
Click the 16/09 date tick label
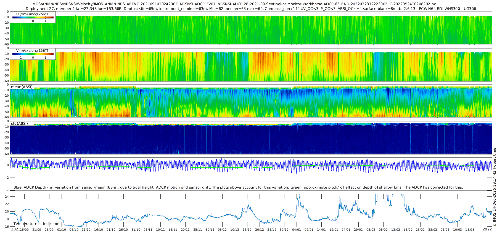(24, 230)
